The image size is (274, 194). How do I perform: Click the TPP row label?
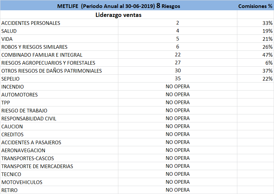click(x=6, y=102)
